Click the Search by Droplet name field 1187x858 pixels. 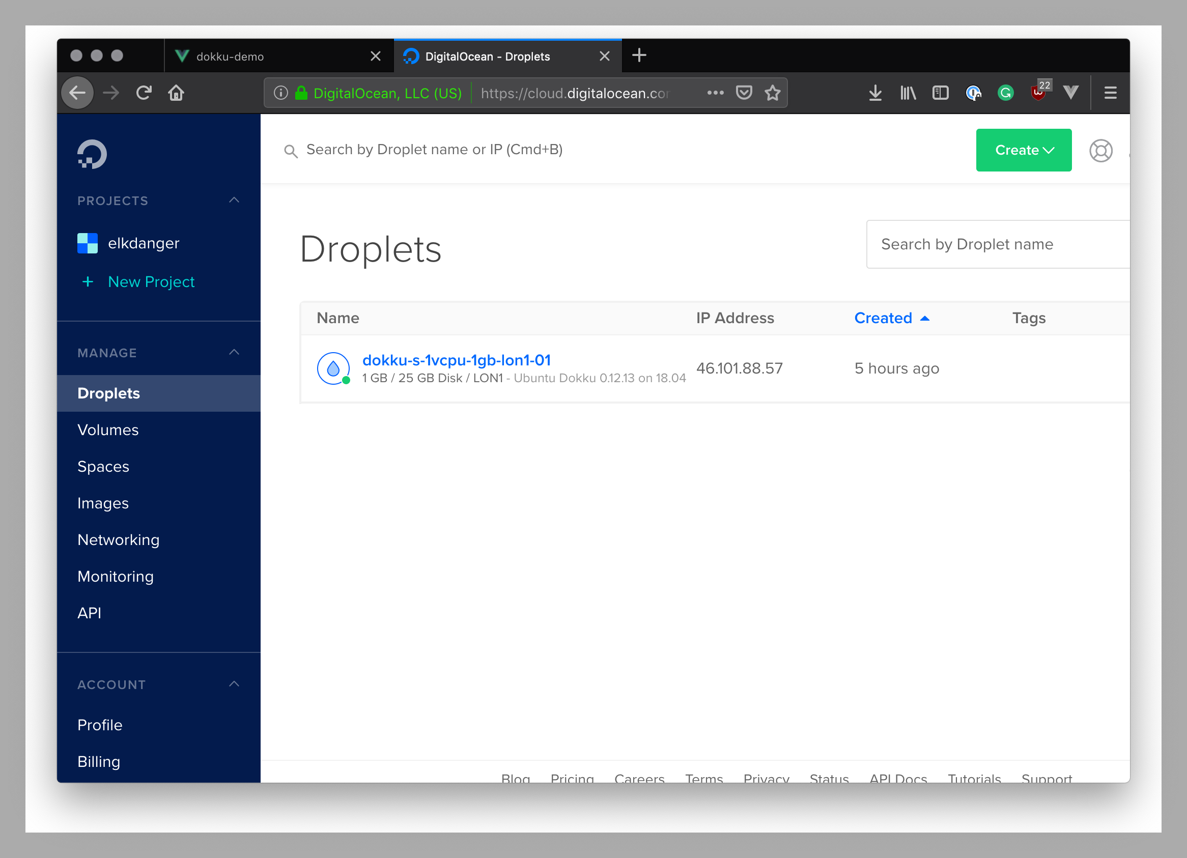pos(995,244)
